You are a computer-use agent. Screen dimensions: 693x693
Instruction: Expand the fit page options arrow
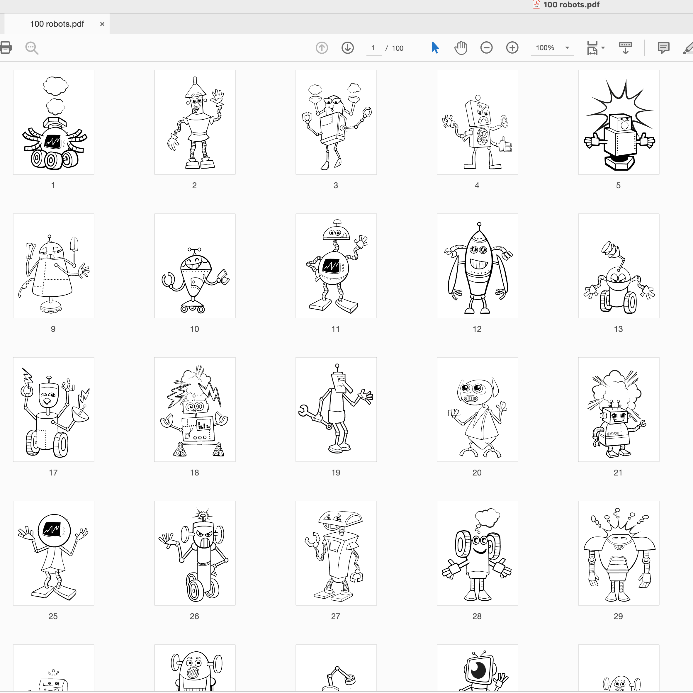pyautogui.click(x=603, y=48)
